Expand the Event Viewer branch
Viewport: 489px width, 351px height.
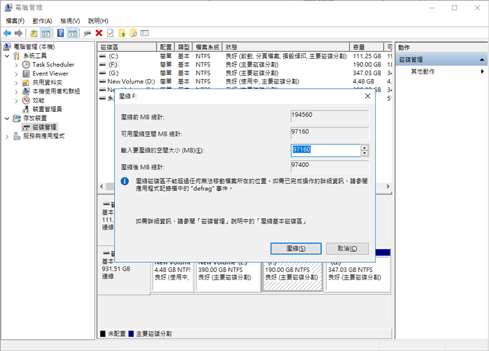tap(16, 74)
